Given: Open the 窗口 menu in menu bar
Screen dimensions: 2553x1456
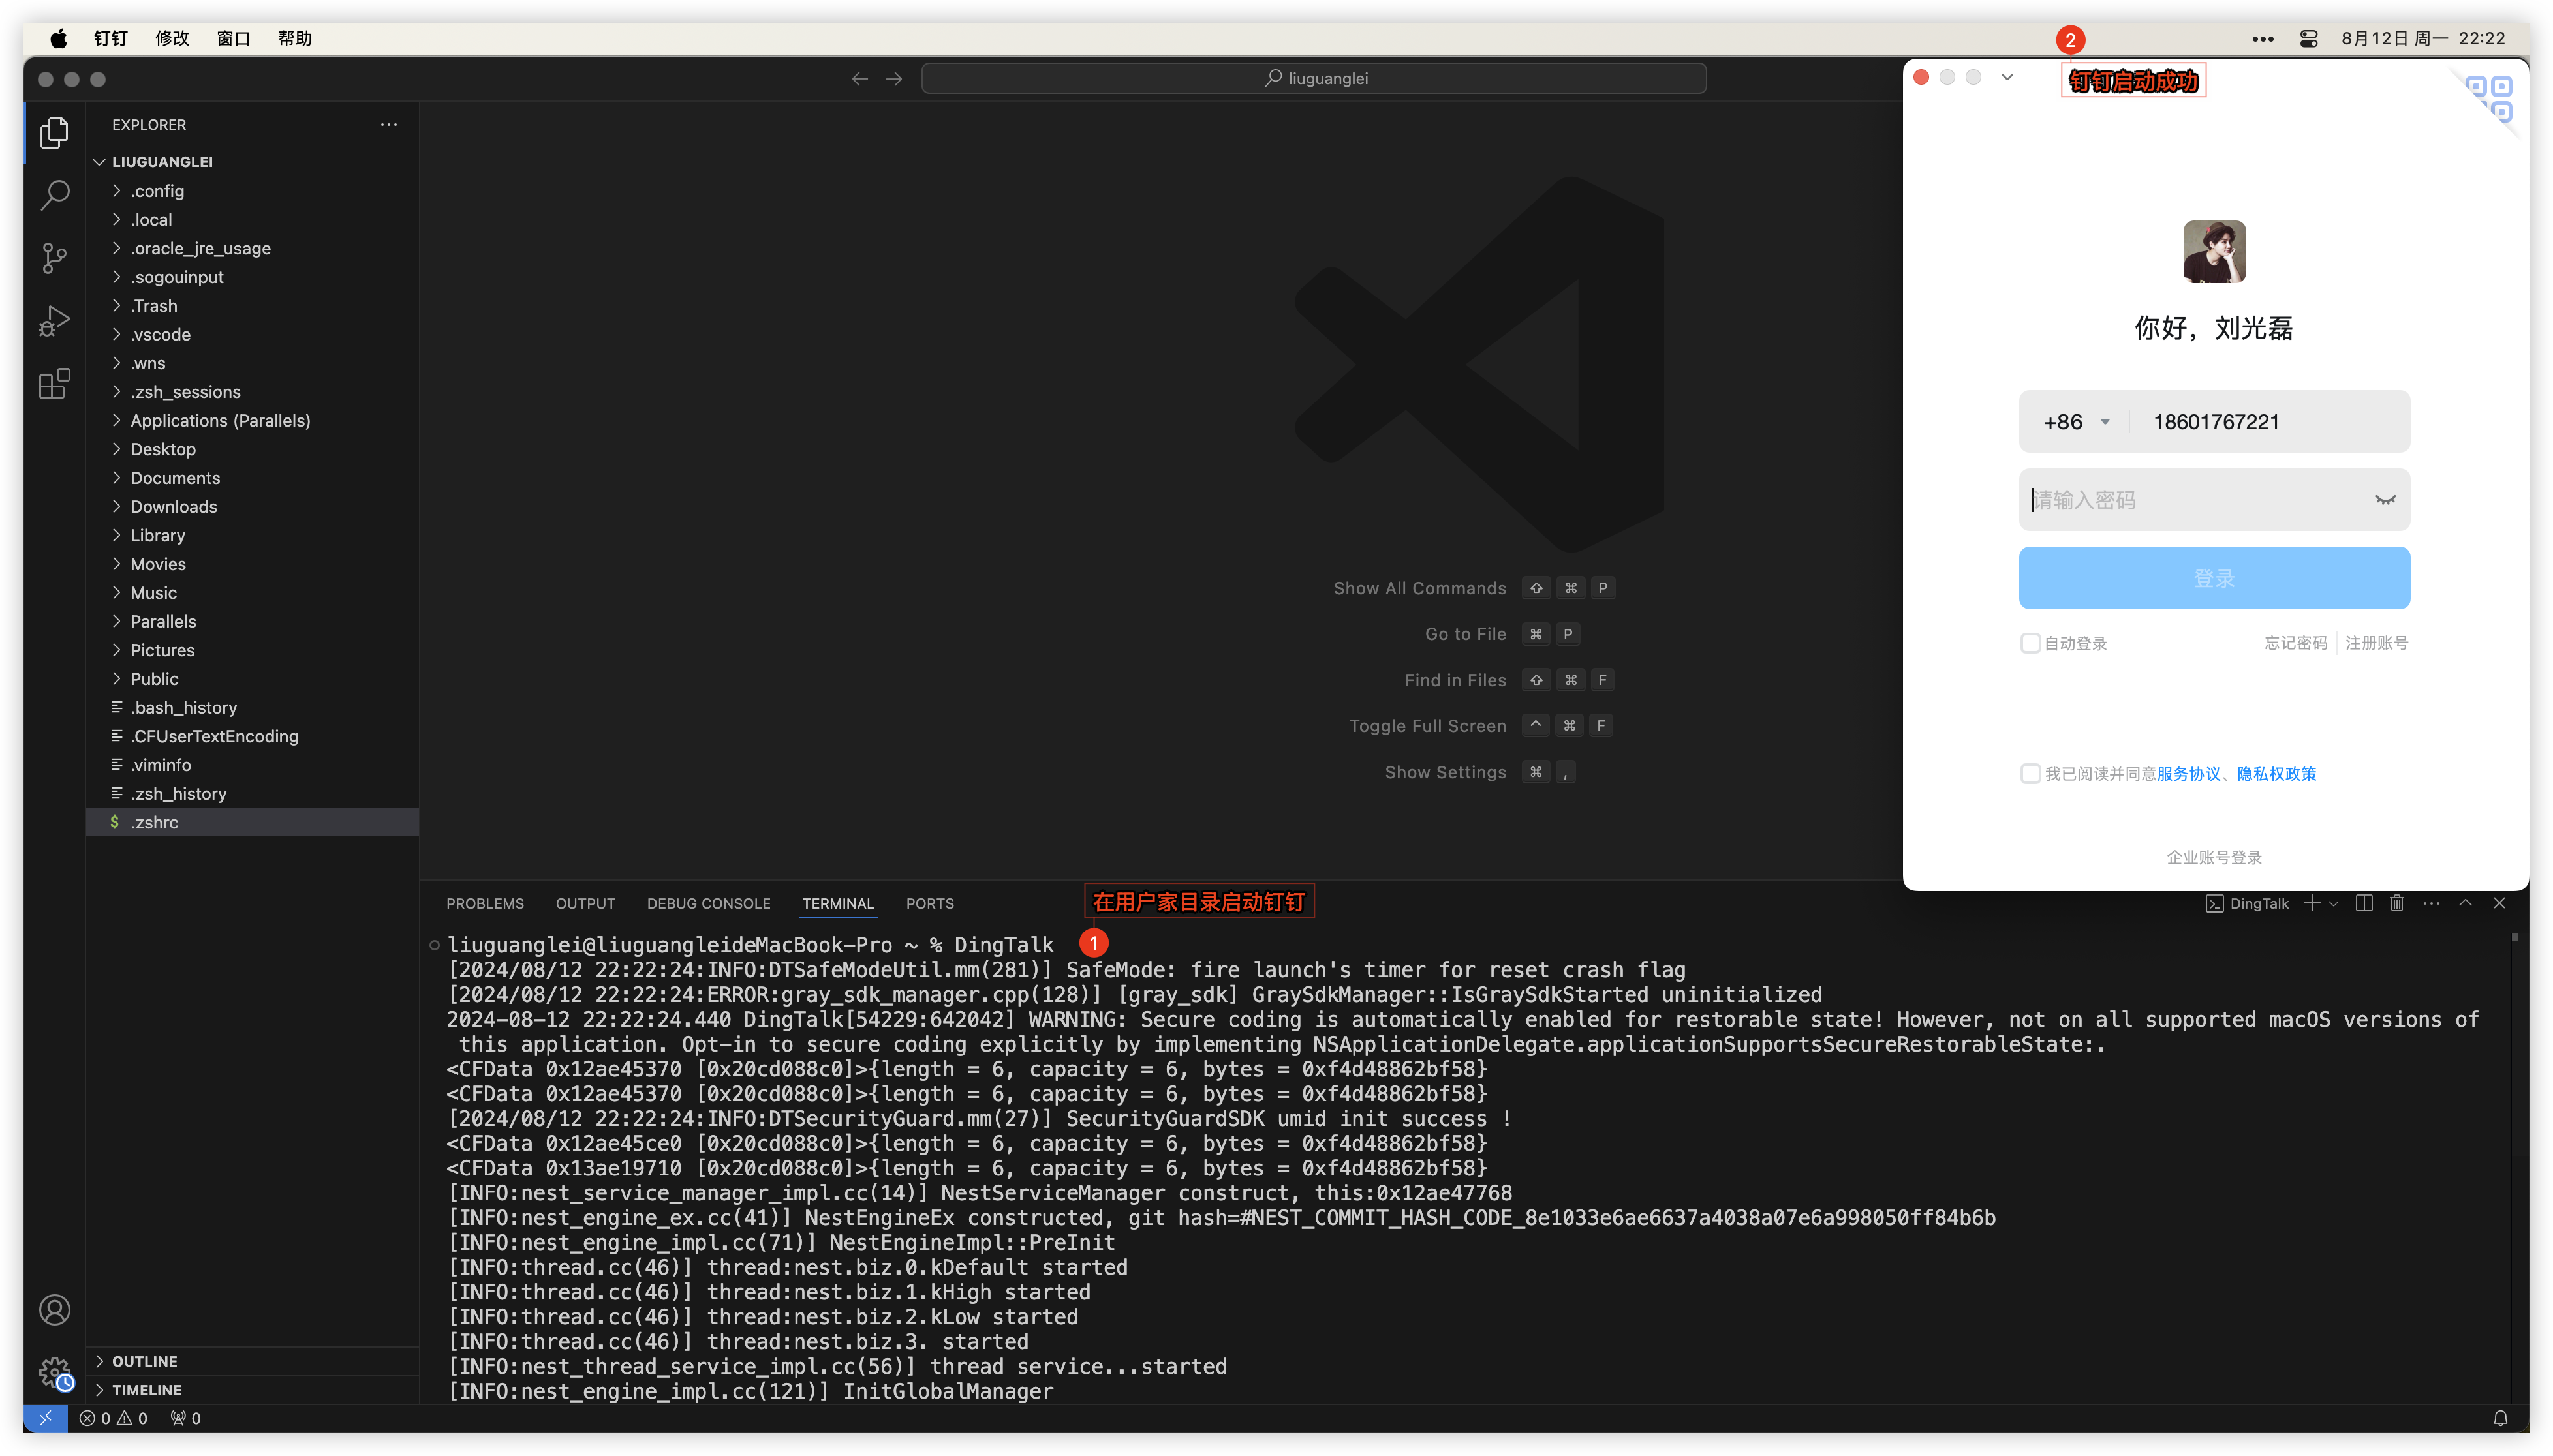Looking at the screenshot, I should (x=233, y=38).
